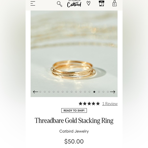Open the hamburger navigation menu

33,4
